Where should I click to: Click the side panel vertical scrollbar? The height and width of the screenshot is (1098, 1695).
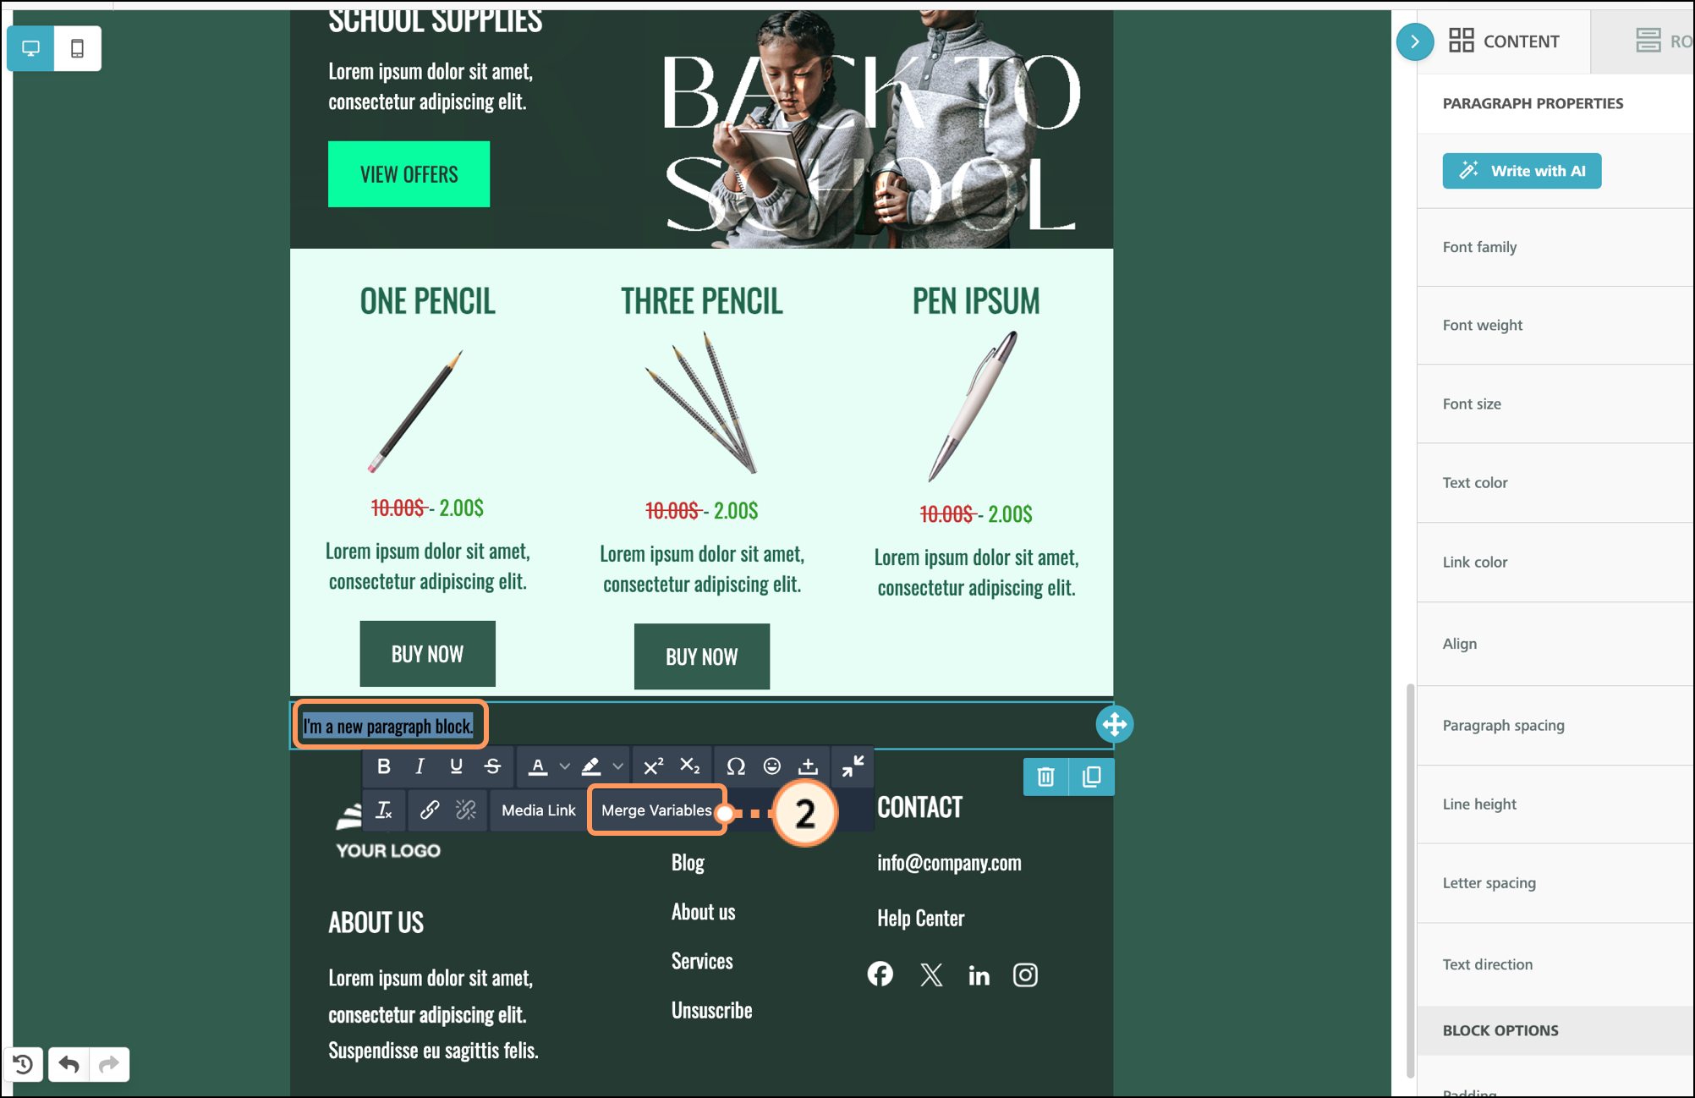click(1410, 880)
